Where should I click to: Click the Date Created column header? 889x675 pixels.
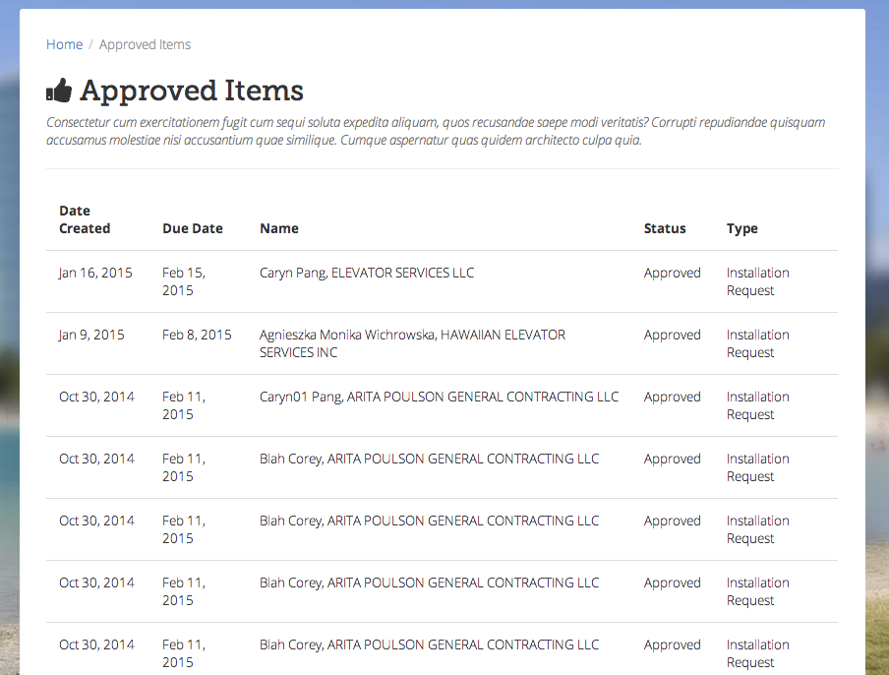coord(85,219)
